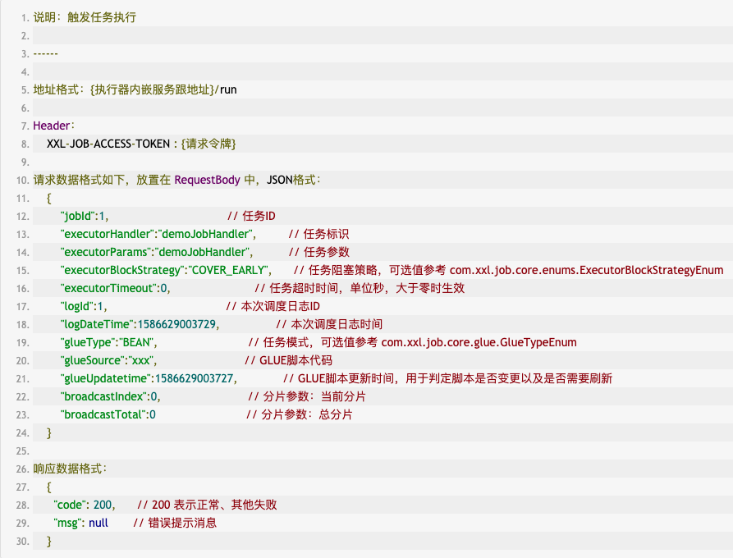The width and height of the screenshot is (733, 558).
Task: Click the "executorHandler":"demoJobHandler" entry
Action: tap(158, 234)
